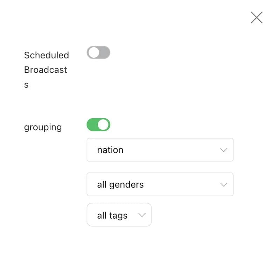This screenshot has width=280, height=280.
Task: Click the chevron arrow in the all tags selector
Action: [x=142, y=215]
